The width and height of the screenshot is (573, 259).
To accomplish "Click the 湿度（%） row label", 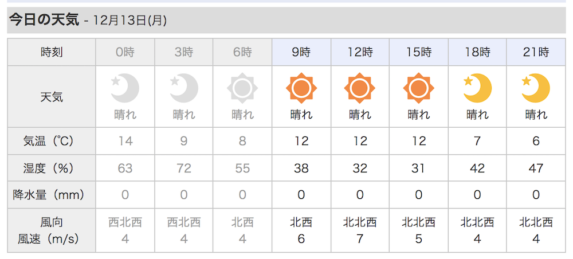I will click(x=52, y=168).
